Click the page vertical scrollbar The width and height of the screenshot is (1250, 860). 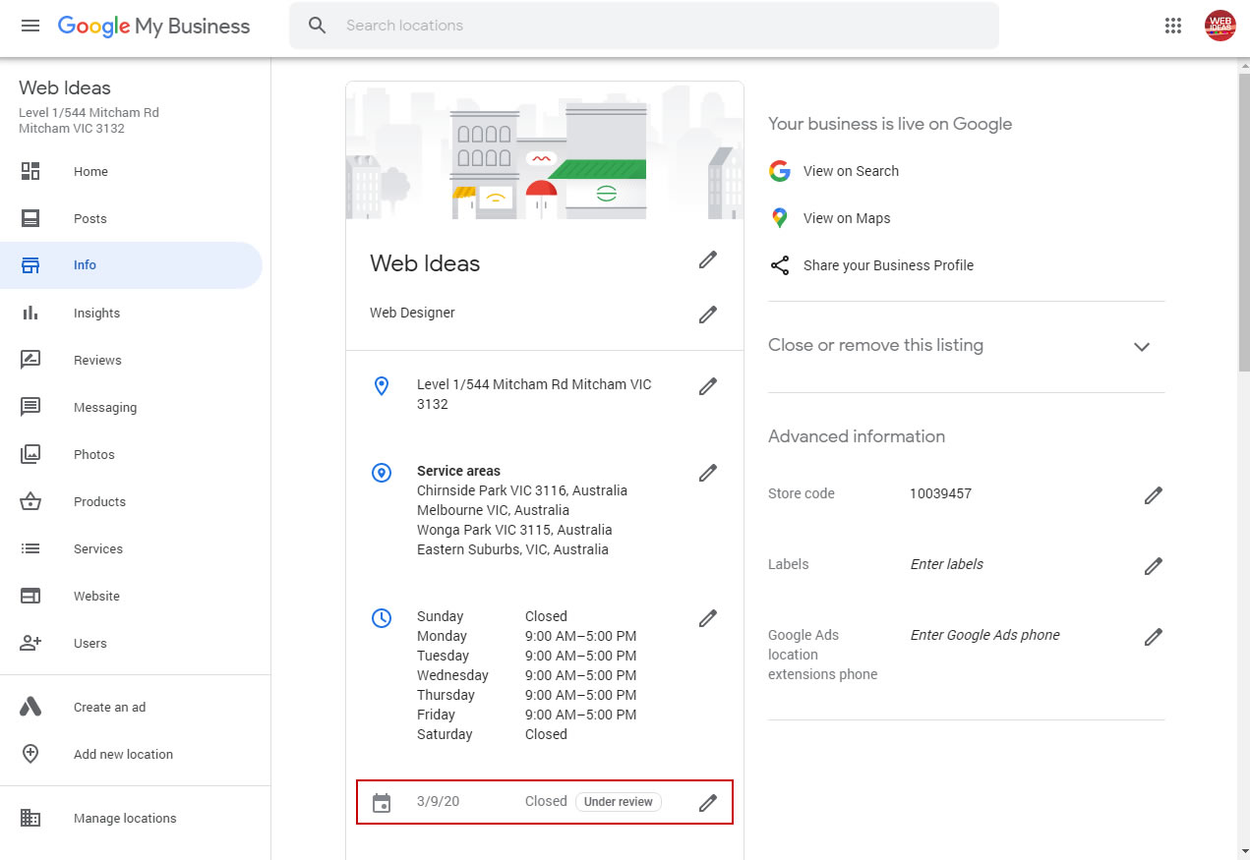click(1243, 221)
